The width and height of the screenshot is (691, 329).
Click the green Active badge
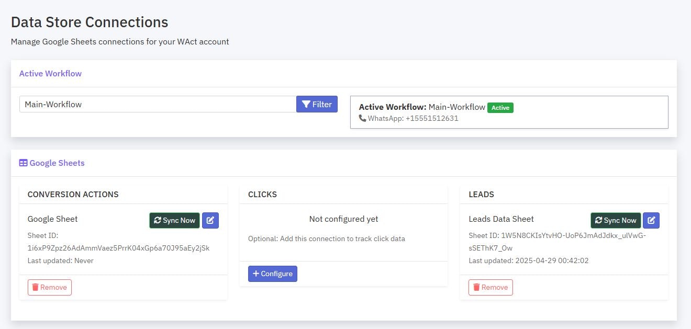500,108
